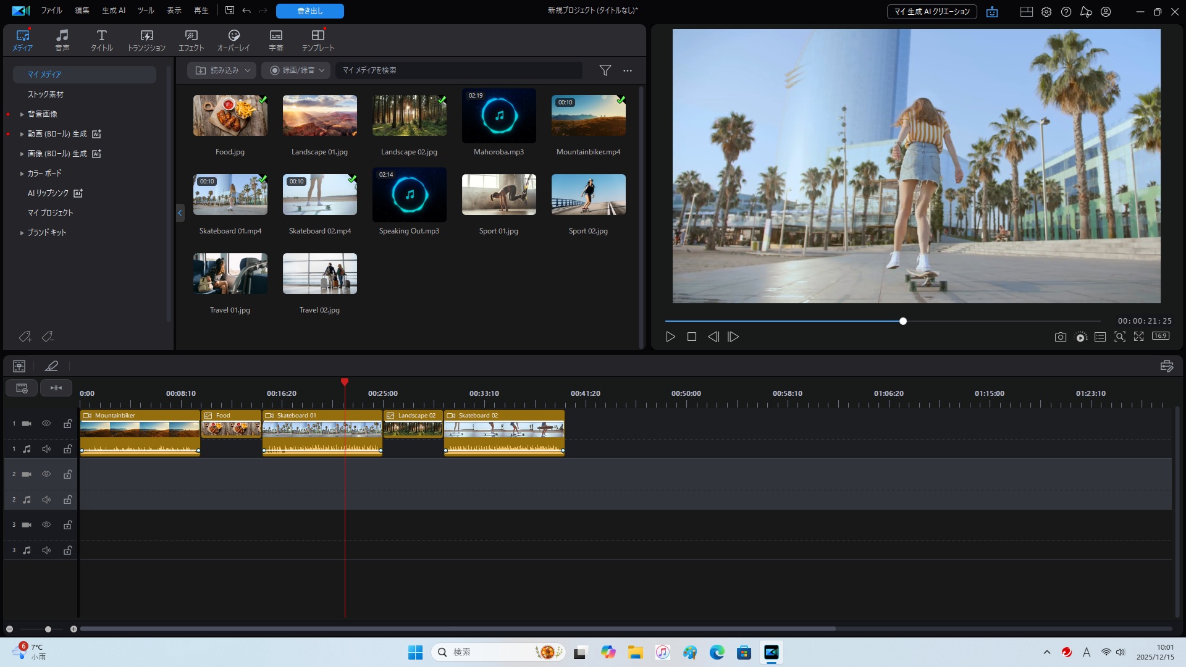The image size is (1186, 667).
Task: Open the 生成 AI menu
Action: pyautogui.click(x=114, y=10)
